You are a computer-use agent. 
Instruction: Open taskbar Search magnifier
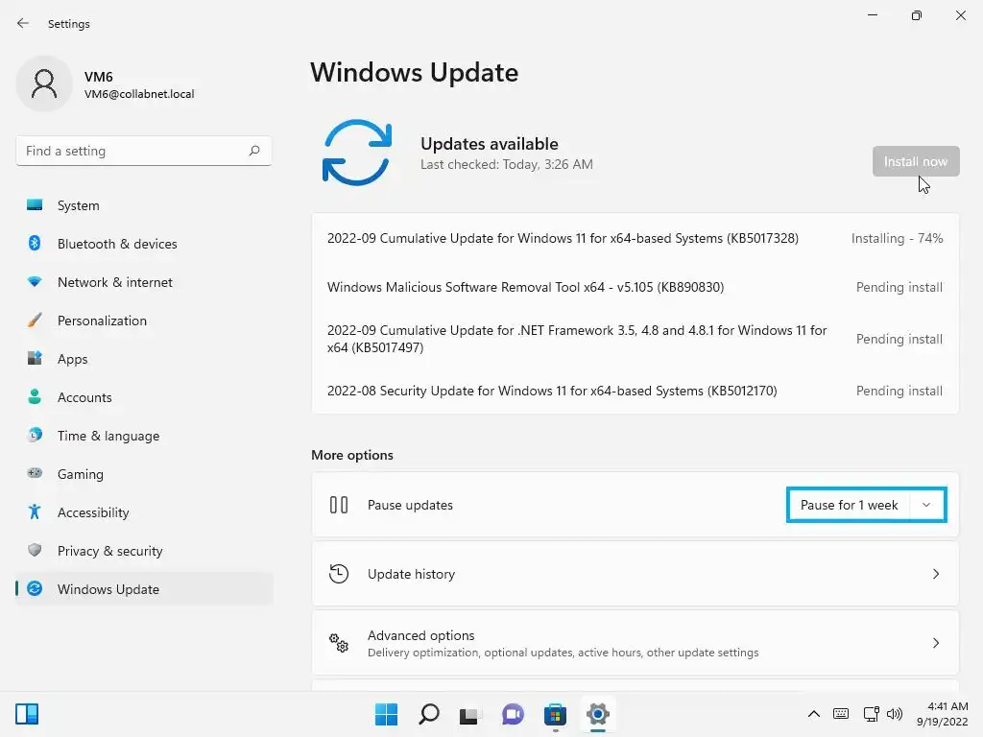(429, 714)
